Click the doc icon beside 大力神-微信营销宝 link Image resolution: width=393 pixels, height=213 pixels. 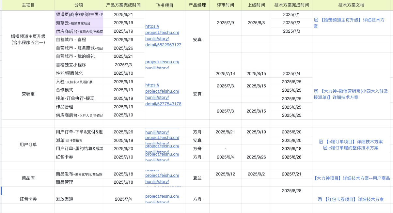pos(316,91)
